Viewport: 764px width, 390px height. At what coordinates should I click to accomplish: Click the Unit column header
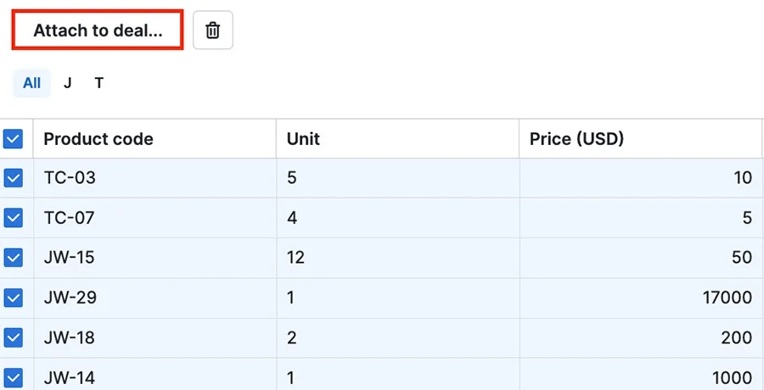397,139
